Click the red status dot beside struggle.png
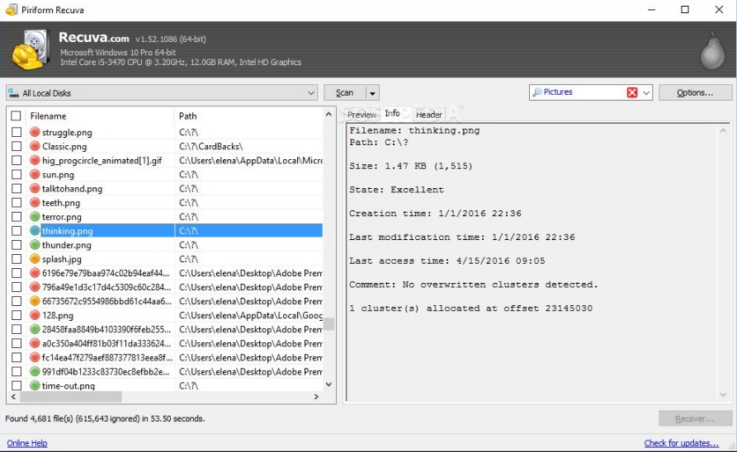 (x=35, y=132)
